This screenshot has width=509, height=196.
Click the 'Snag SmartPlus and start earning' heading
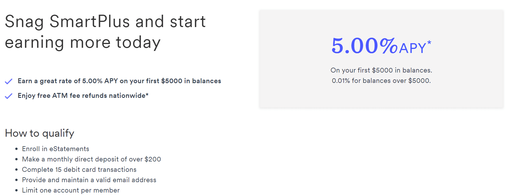click(x=105, y=32)
